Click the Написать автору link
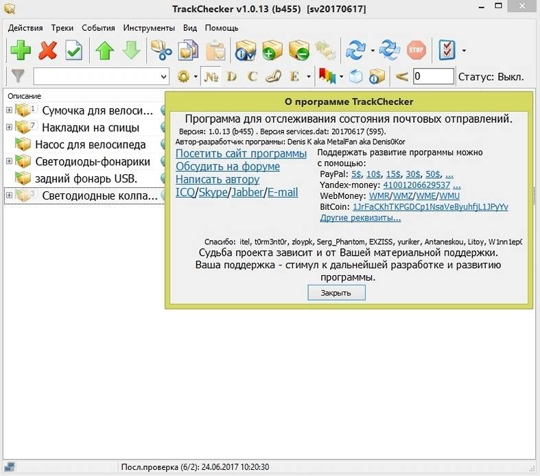 (218, 179)
